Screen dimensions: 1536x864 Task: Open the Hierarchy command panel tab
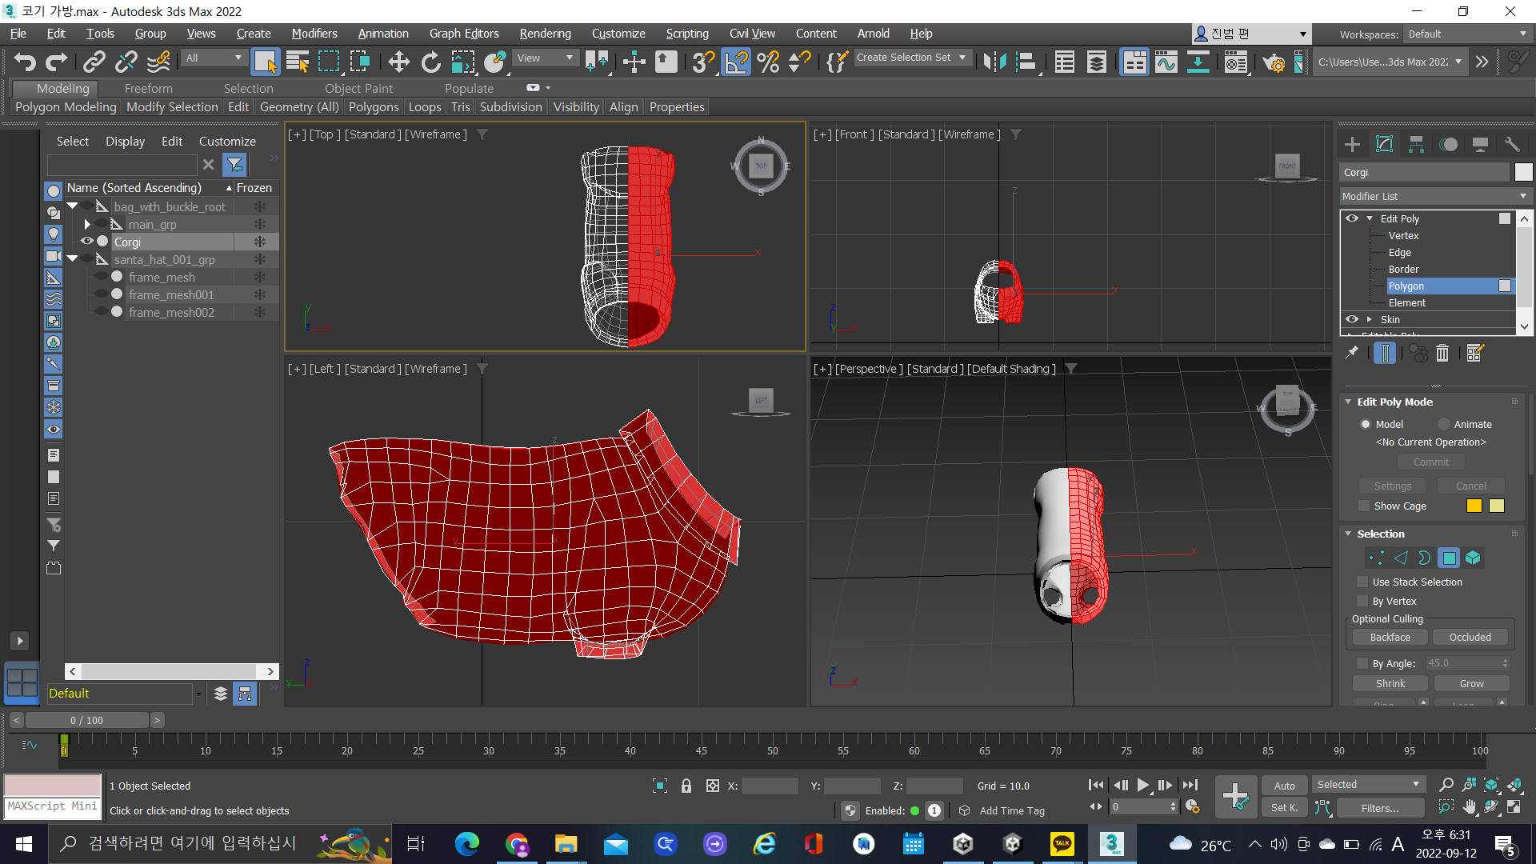pos(1416,144)
